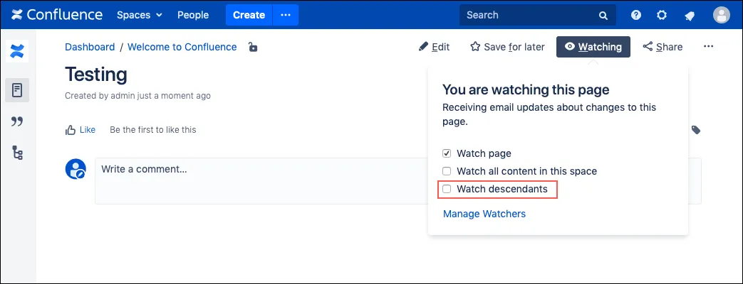The width and height of the screenshot is (743, 284).
Task: Open the create-from-template ellipsis button
Action: point(285,15)
